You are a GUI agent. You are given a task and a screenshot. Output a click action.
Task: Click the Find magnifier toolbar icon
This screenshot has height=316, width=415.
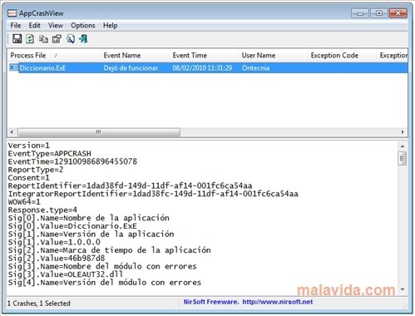coord(71,39)
